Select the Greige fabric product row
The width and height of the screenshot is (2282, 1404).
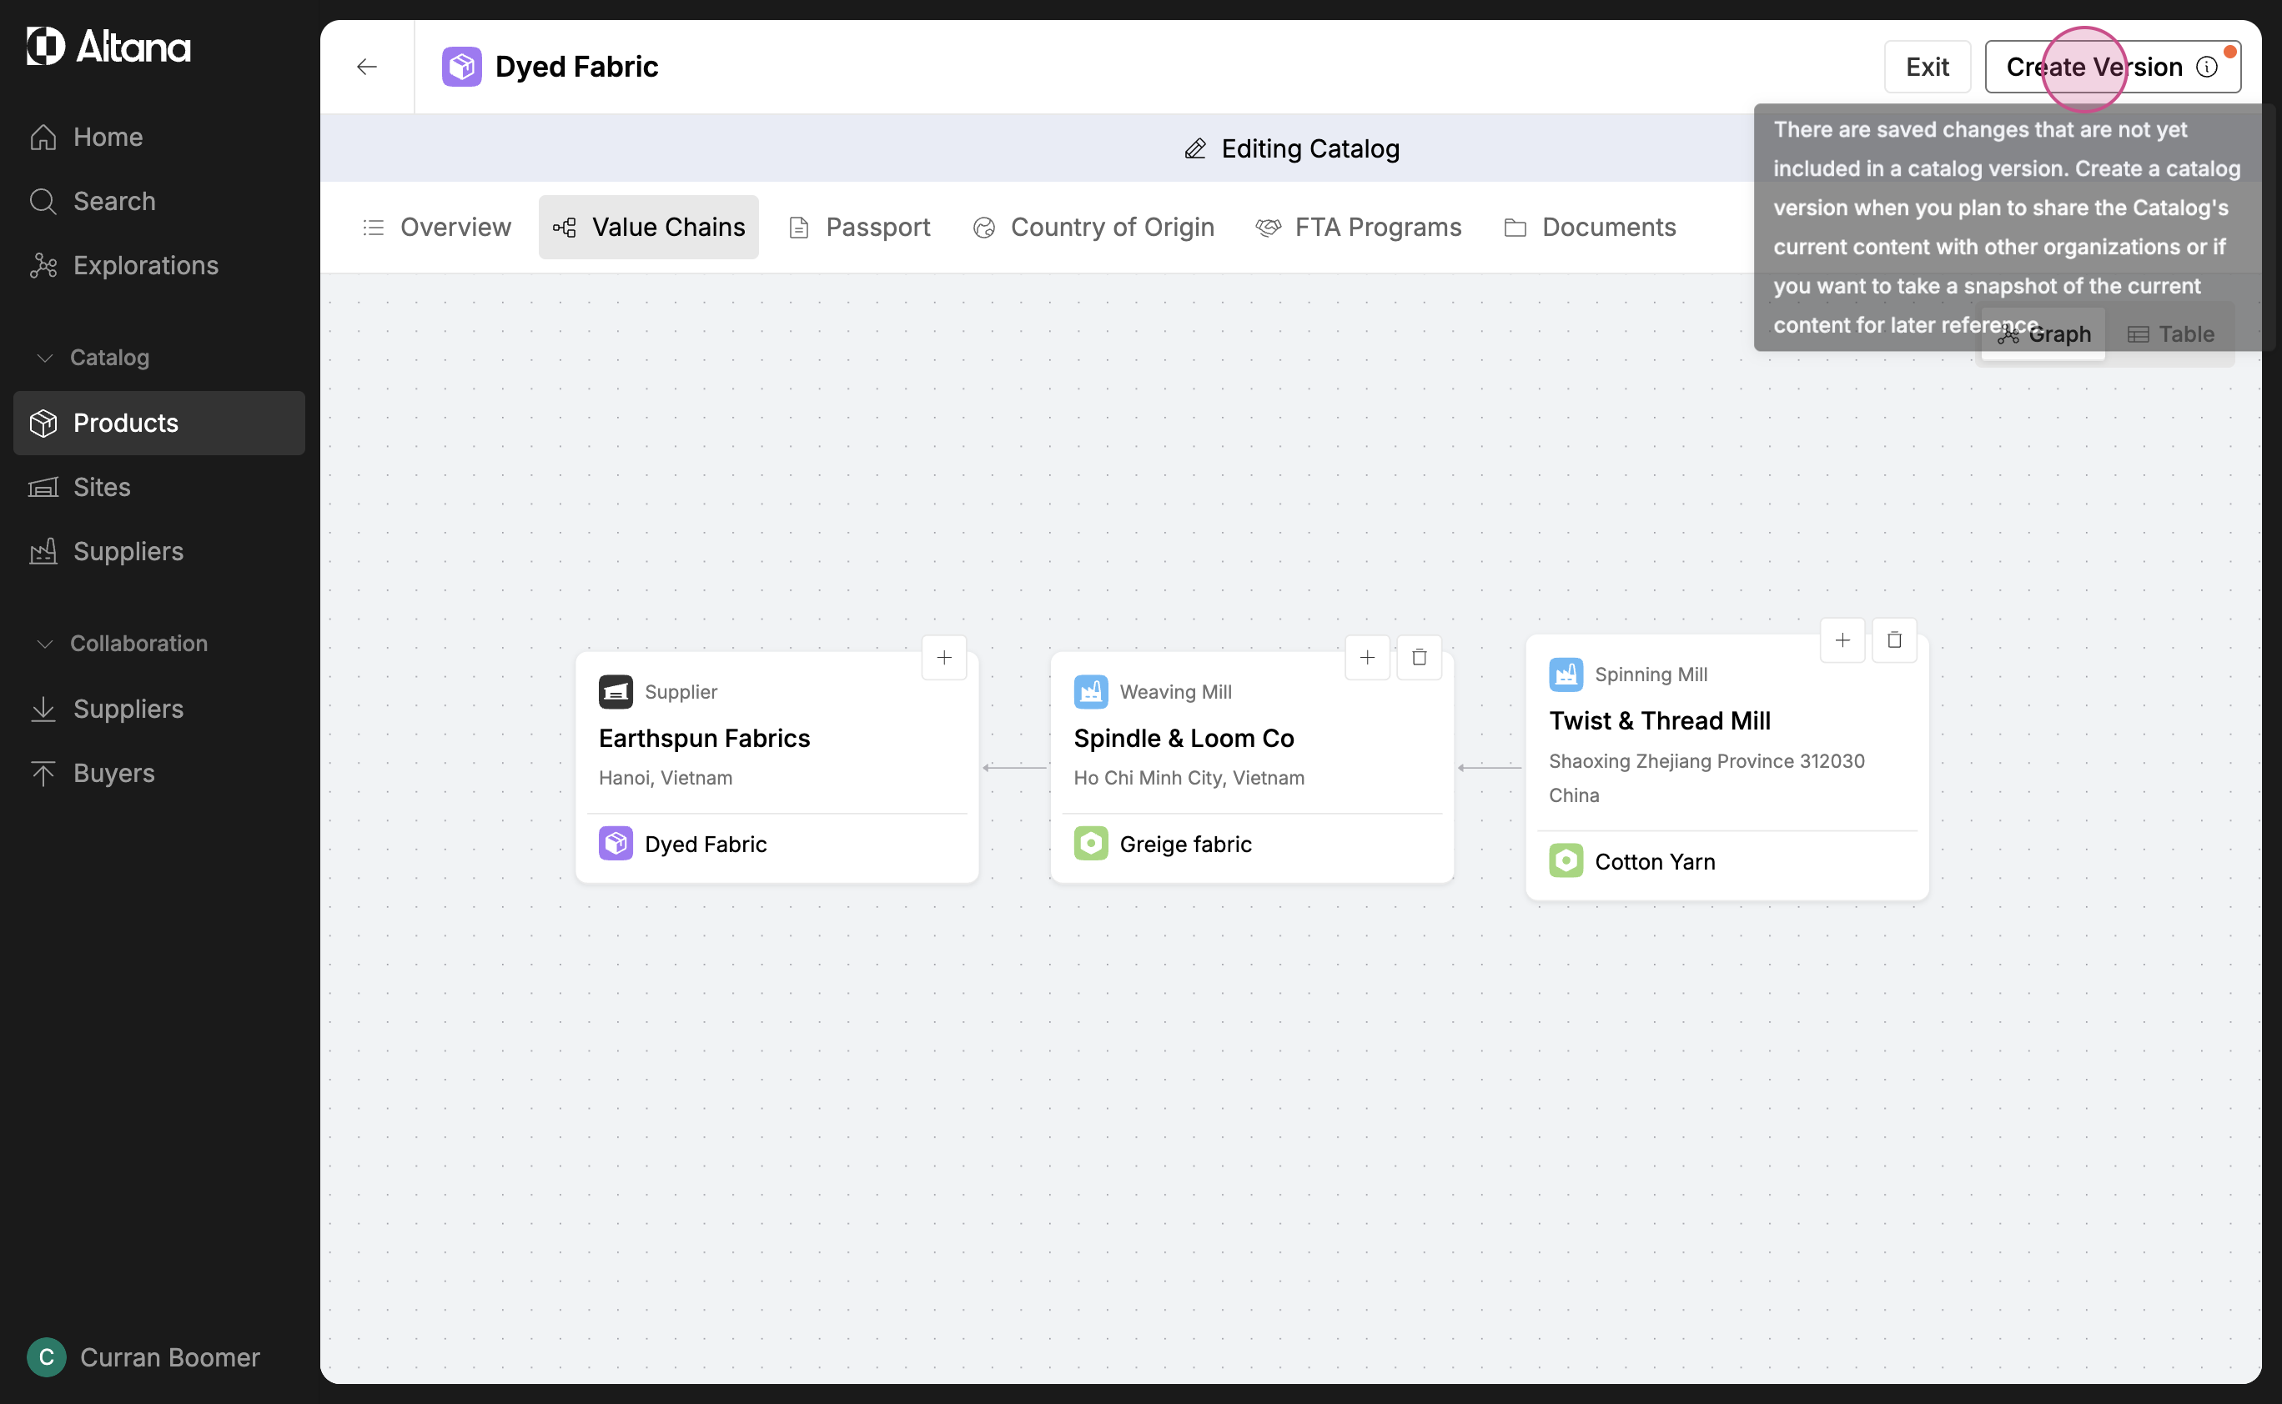coord(1184,844)
